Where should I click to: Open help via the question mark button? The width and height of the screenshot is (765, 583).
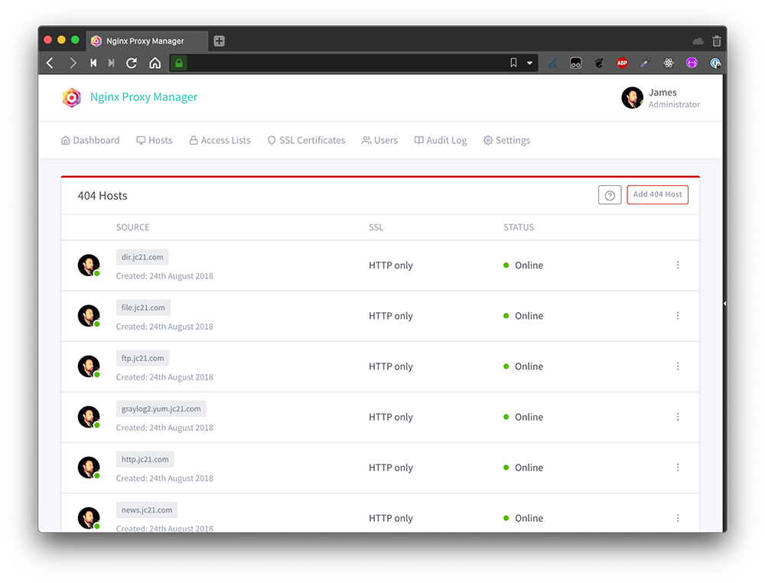coord(610,194)
